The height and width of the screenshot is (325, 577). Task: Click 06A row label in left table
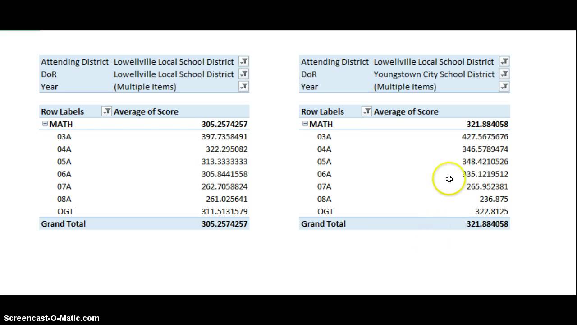pyautogui.click(x=64, y=174)
